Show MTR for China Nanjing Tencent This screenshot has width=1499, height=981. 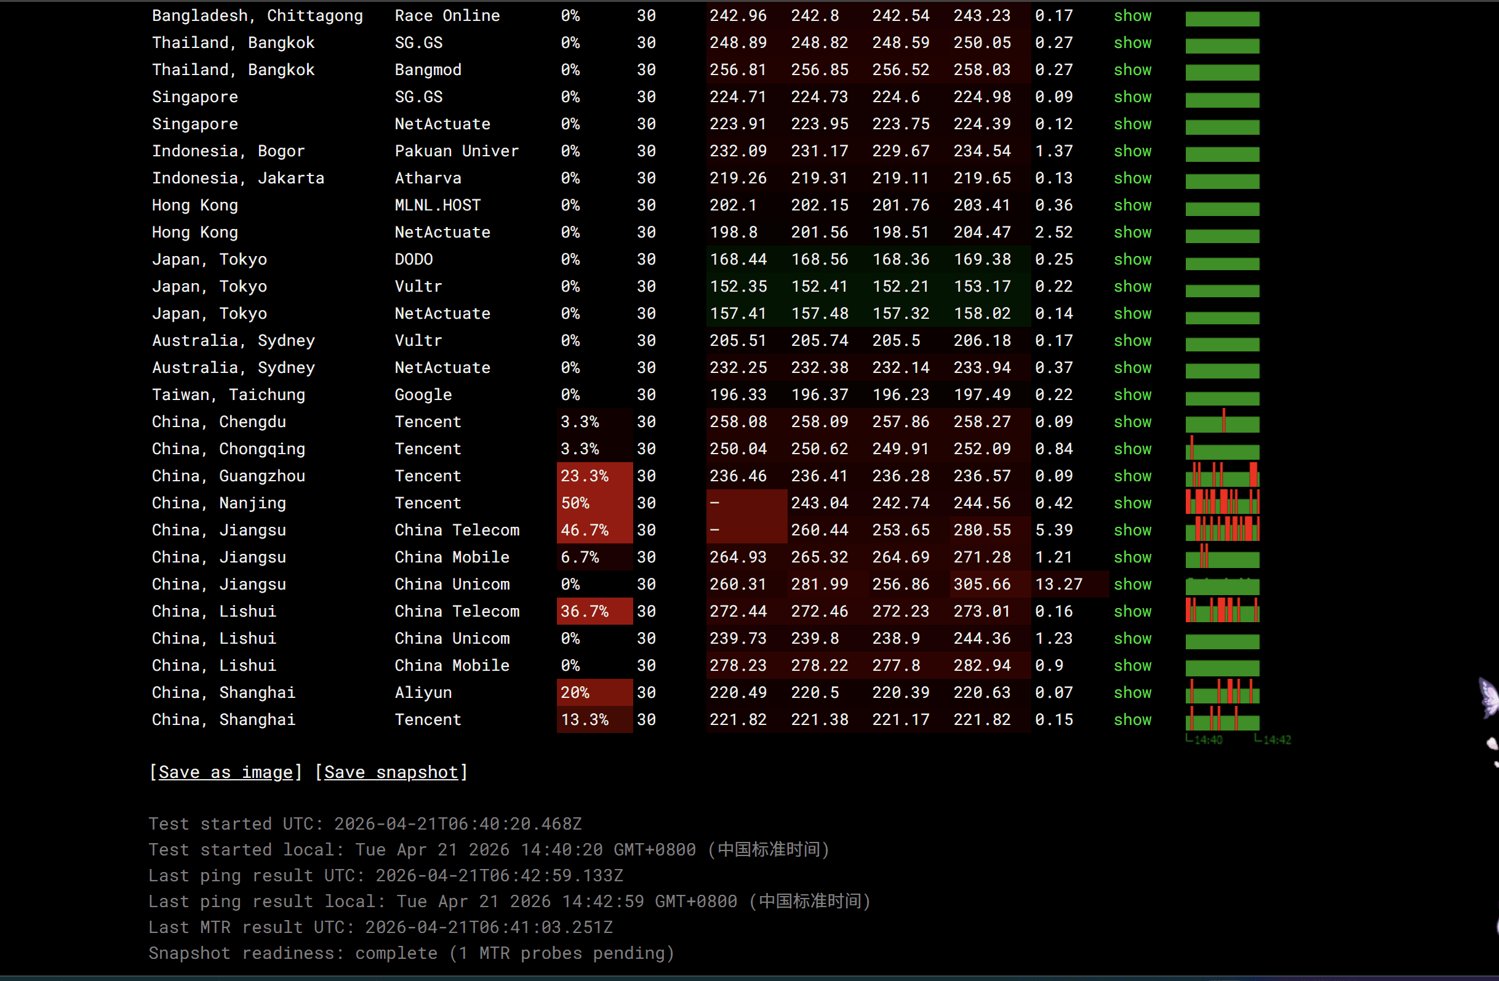pos(1132,503)
